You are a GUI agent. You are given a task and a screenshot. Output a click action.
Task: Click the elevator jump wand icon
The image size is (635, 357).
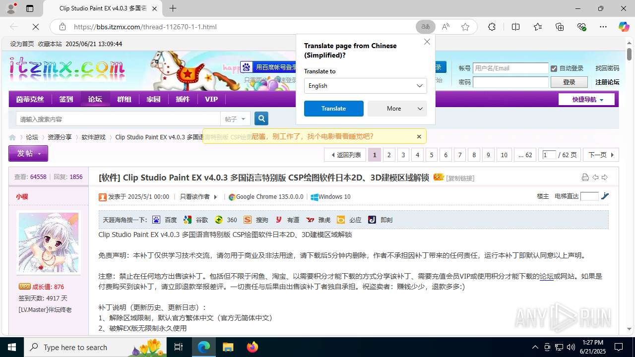tap(605, 196)
